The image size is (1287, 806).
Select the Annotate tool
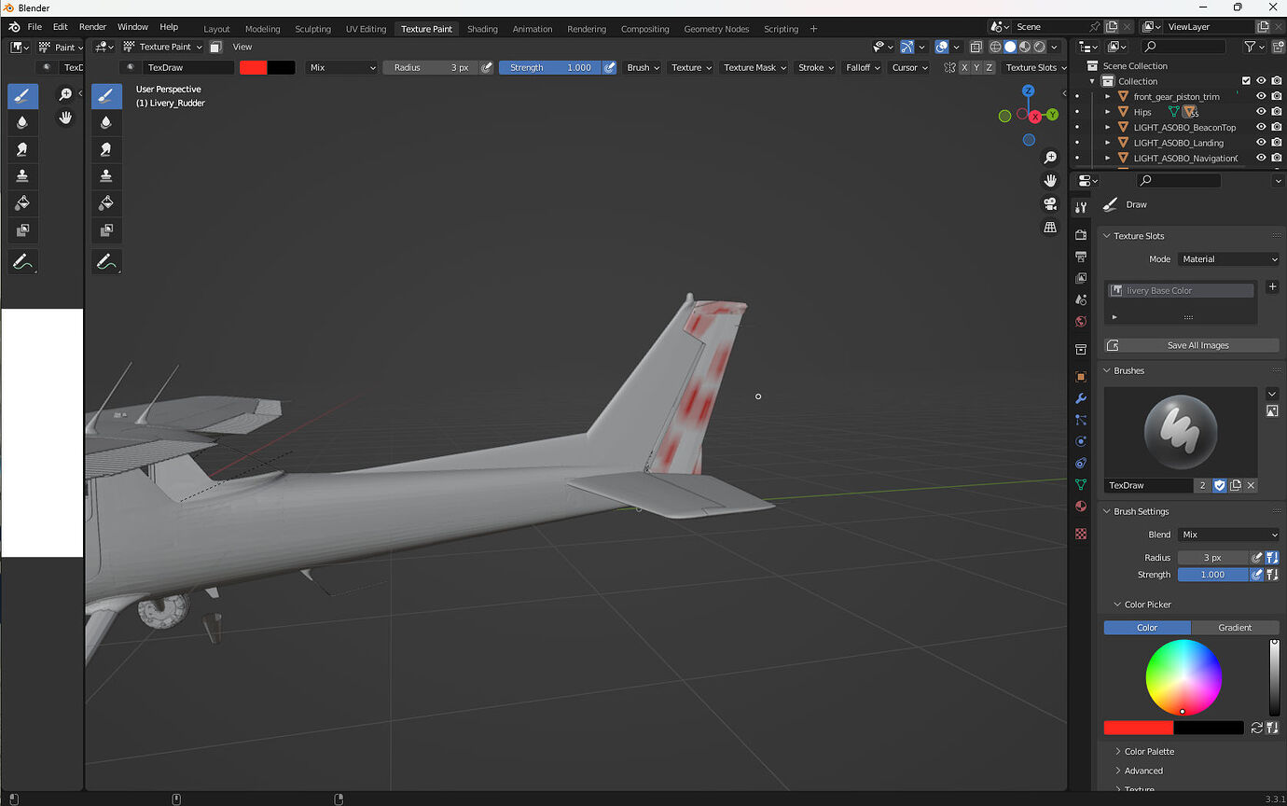22,261
